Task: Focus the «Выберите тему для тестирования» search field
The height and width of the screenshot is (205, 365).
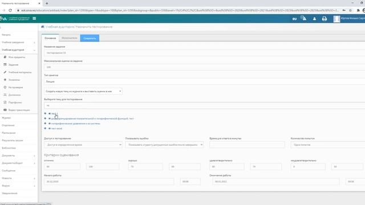Action: 204,105
